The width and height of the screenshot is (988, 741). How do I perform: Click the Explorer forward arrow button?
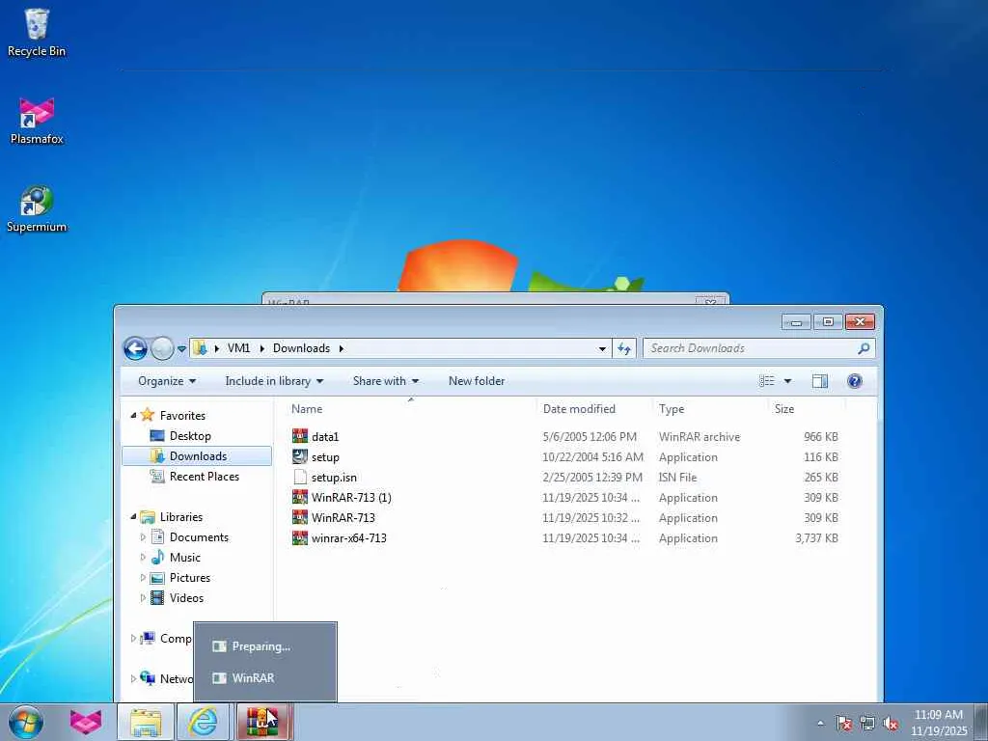tap(162, 348)
